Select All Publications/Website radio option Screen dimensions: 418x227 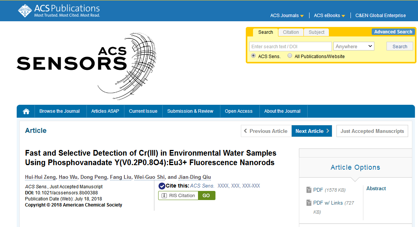pyautogui.click(x=290, y=56)
